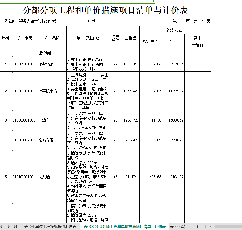Select the 计量单位 header cell
This screenshot has width=242, height=230.
pos(116,38)
